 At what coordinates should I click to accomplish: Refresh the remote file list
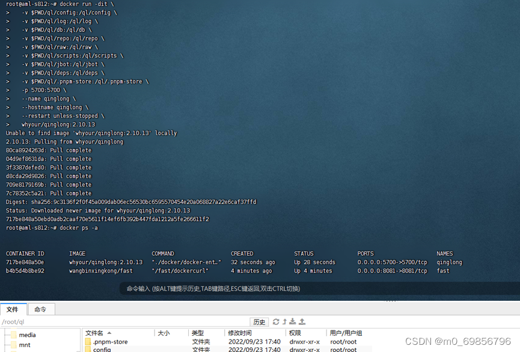[275, 321]
